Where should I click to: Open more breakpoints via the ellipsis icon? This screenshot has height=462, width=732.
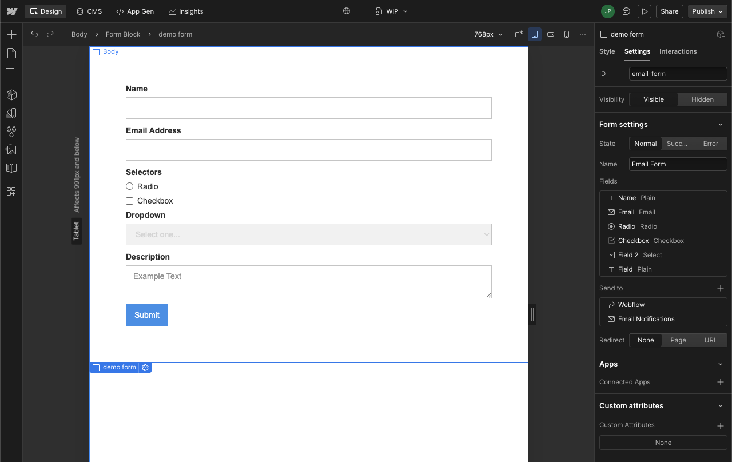click(x=583, y=34)
